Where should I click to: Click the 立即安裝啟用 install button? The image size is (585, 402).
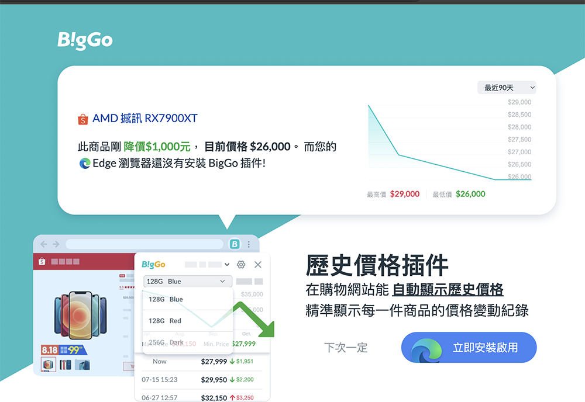pos(469,348)
